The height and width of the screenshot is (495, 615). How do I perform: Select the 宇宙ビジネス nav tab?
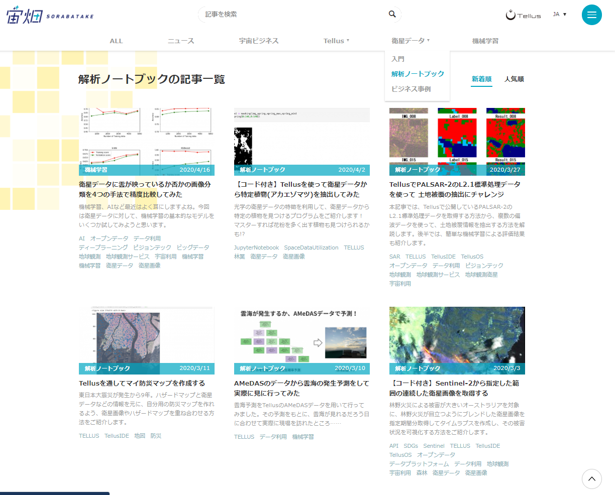[259, 41]
